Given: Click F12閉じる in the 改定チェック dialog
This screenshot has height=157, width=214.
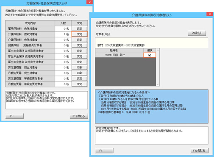Looking at the screenshot, I should (x=79, y=116).
